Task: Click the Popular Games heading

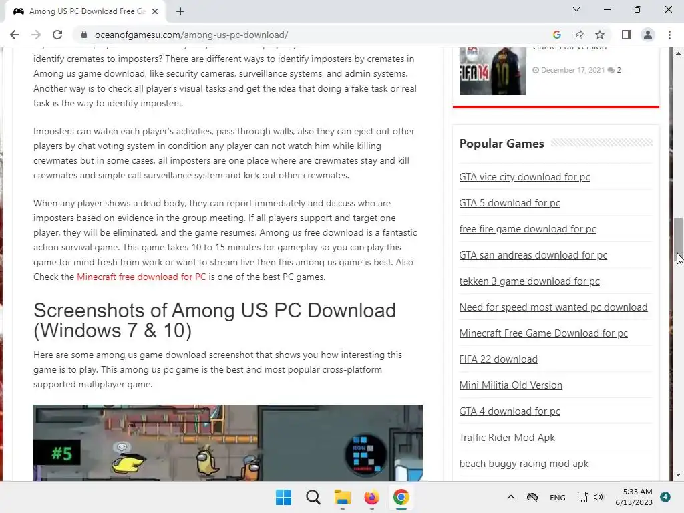Action: tap(502, 144)
